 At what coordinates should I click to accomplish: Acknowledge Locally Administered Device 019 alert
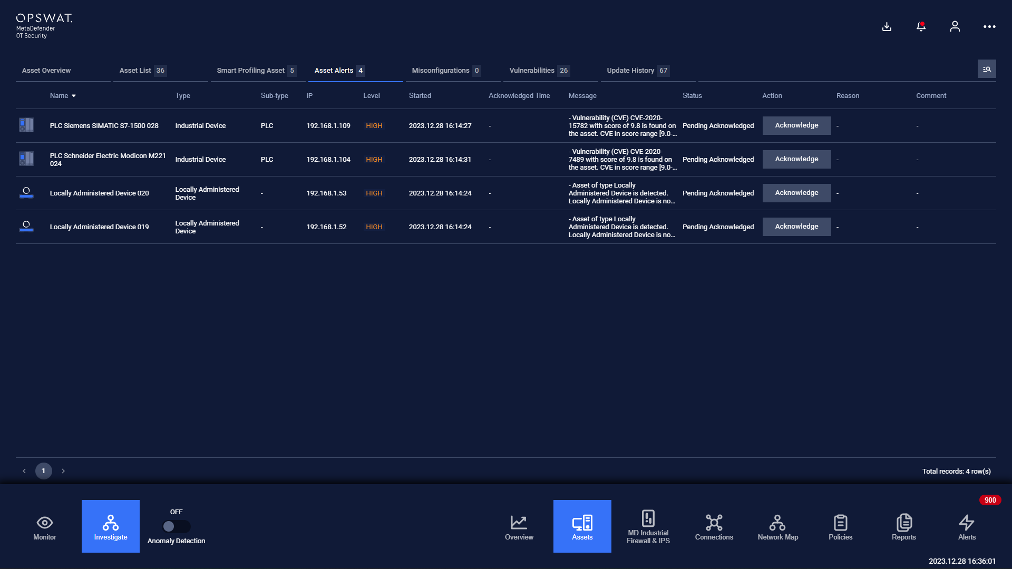[x=796, y=227]
